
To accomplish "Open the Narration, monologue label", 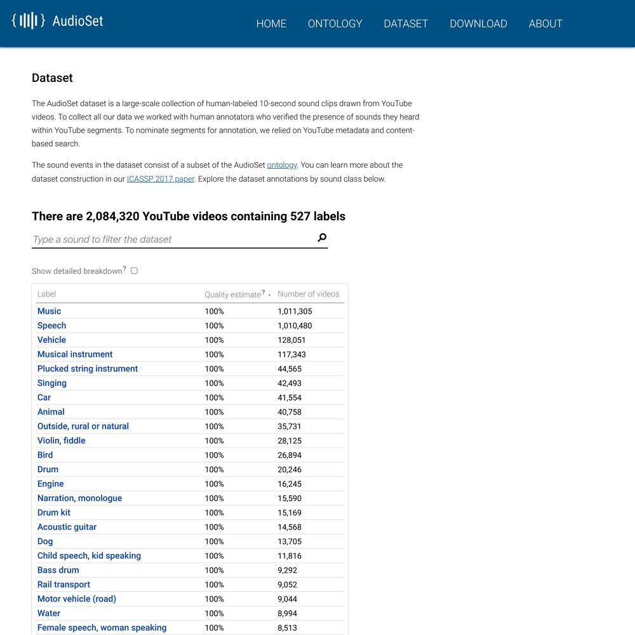I will tap(80, 498).
